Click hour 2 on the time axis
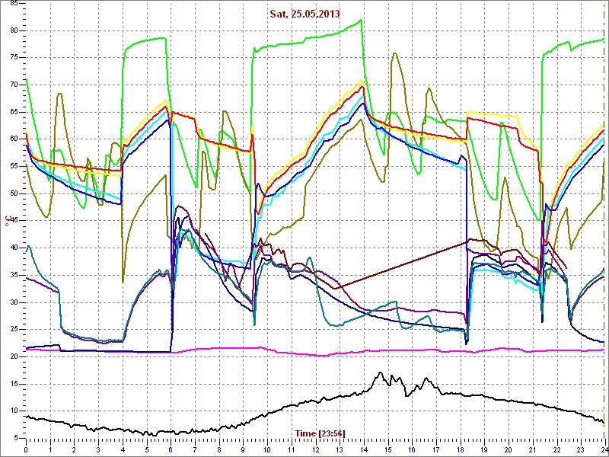 click(74, 449)
